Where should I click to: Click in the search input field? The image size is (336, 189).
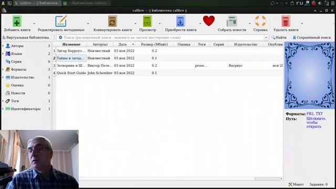163,37
